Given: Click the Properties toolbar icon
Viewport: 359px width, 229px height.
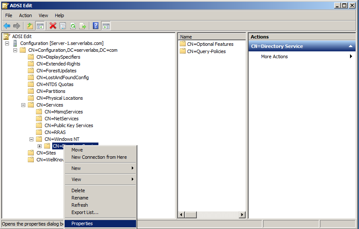Looking at the screenshot, I should pos(63,26).
